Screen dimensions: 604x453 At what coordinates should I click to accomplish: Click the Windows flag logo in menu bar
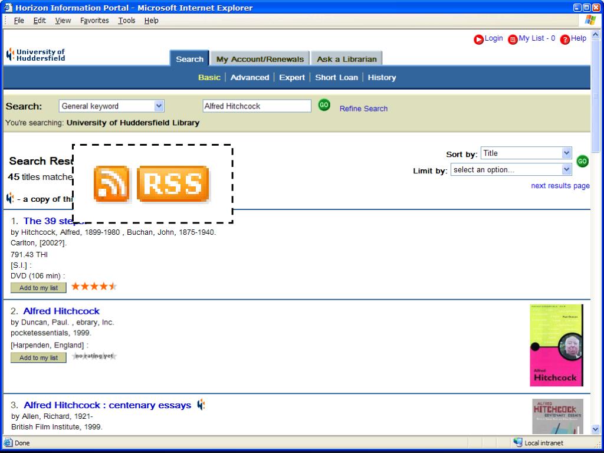590,21
